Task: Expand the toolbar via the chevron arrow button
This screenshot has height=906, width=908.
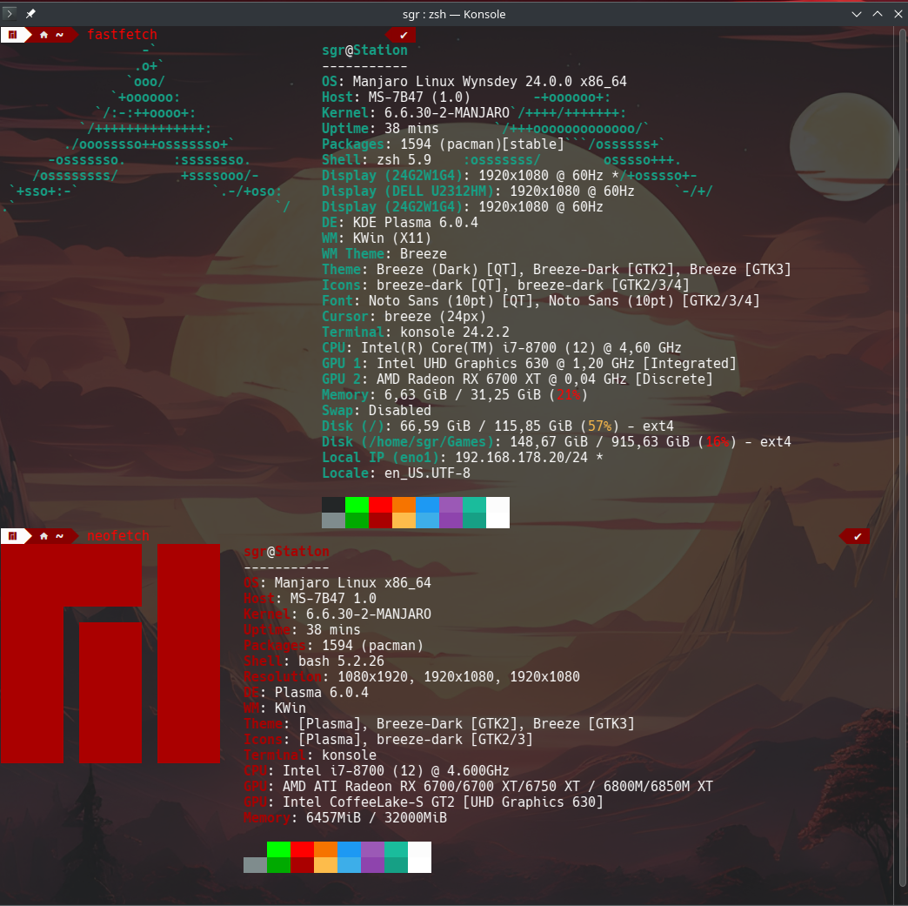Action: (x=10, y=13)
